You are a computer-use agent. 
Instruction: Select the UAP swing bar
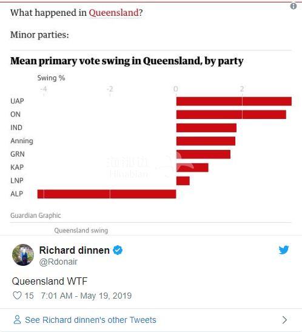point(234,101)
